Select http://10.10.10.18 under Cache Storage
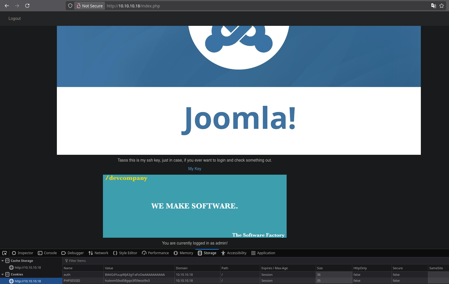This screenshot has width=449, height=284. (28, 268)
